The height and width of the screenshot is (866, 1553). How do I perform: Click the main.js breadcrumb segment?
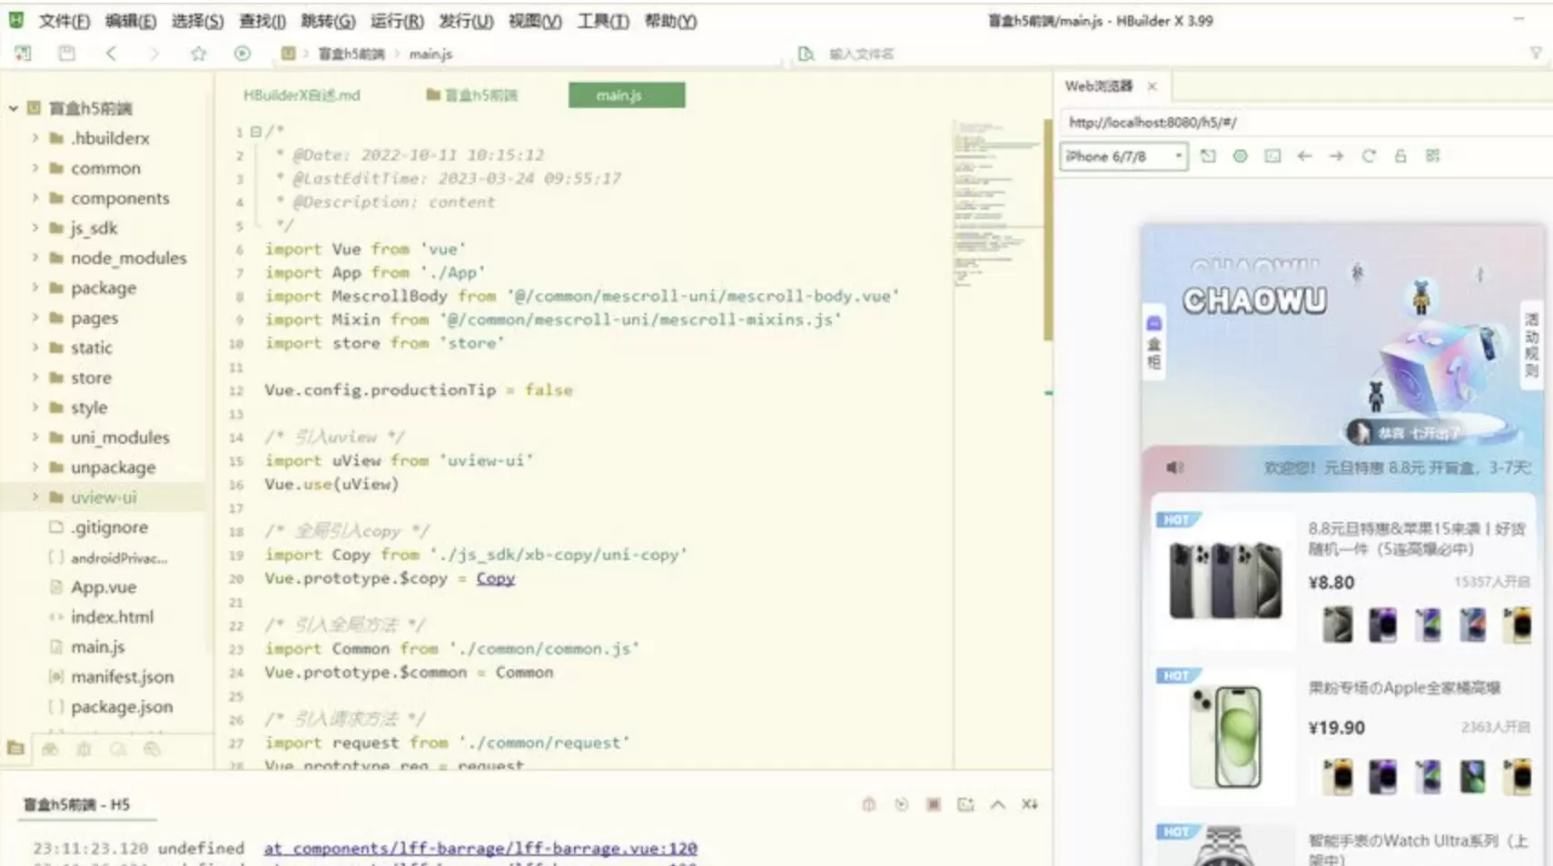[x=430, y=54]
